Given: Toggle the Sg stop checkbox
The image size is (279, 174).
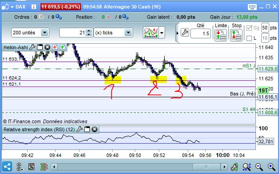Looking at the screenshot, I should tap(249, 28).
